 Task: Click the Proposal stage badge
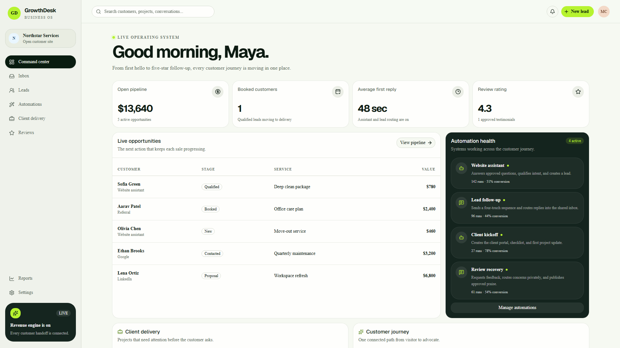click(211, 276)
